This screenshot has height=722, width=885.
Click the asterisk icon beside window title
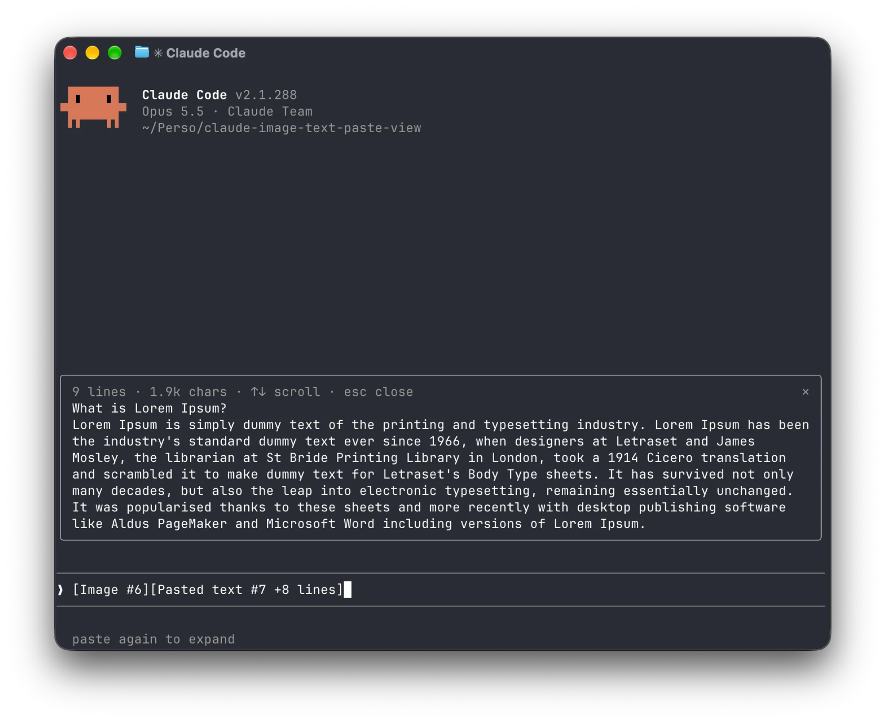[x=158, y=53]
